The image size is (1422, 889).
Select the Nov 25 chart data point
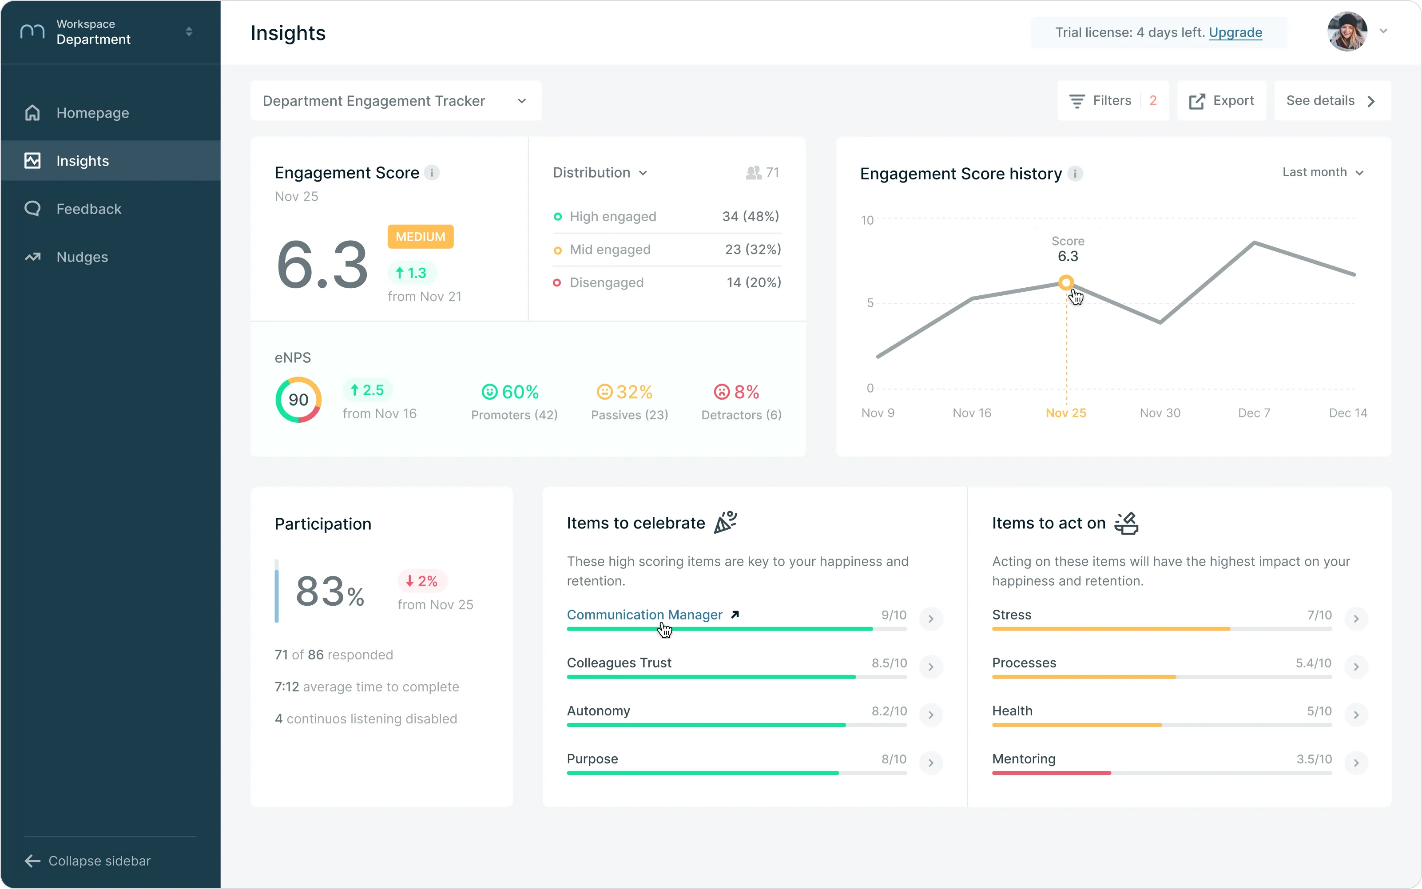pyautogui.click(x=1066, y=283)
